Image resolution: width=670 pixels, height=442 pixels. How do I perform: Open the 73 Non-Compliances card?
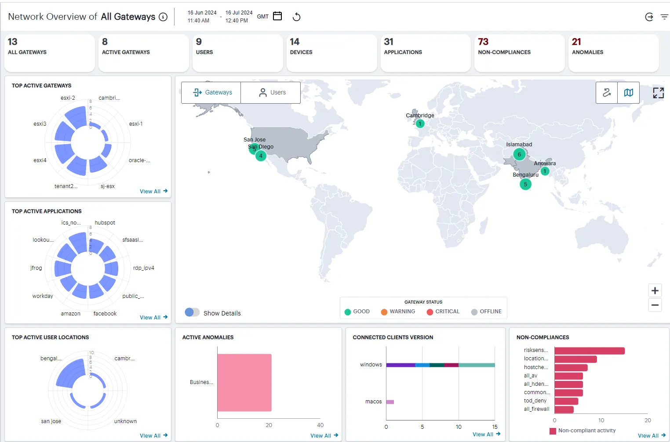coord(520,53)
